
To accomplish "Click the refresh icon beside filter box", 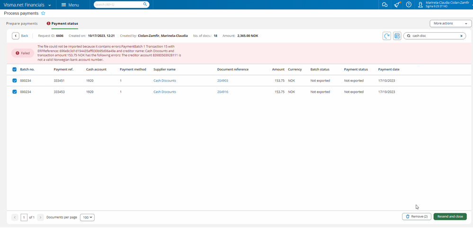I will coord(386,36).
